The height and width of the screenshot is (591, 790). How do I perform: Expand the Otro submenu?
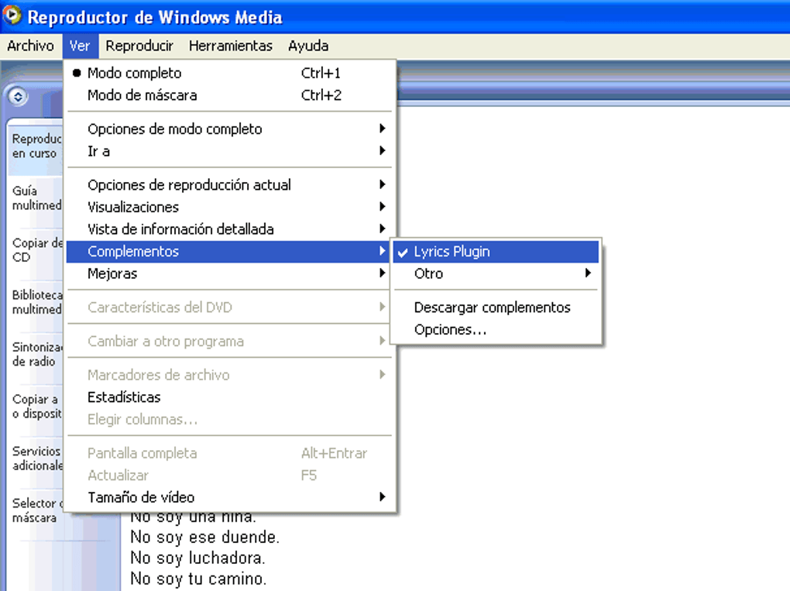pyautogui.click(x=496, y=273)
